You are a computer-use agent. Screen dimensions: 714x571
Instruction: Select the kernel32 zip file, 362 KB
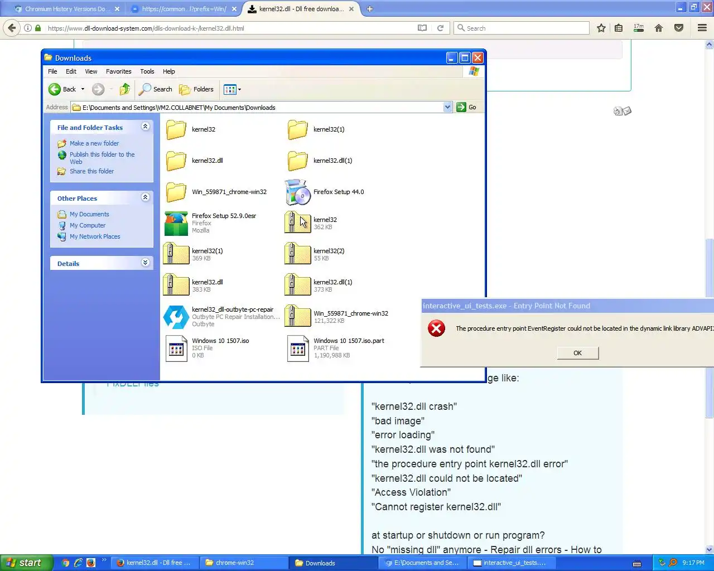click(x=298, y=222)
